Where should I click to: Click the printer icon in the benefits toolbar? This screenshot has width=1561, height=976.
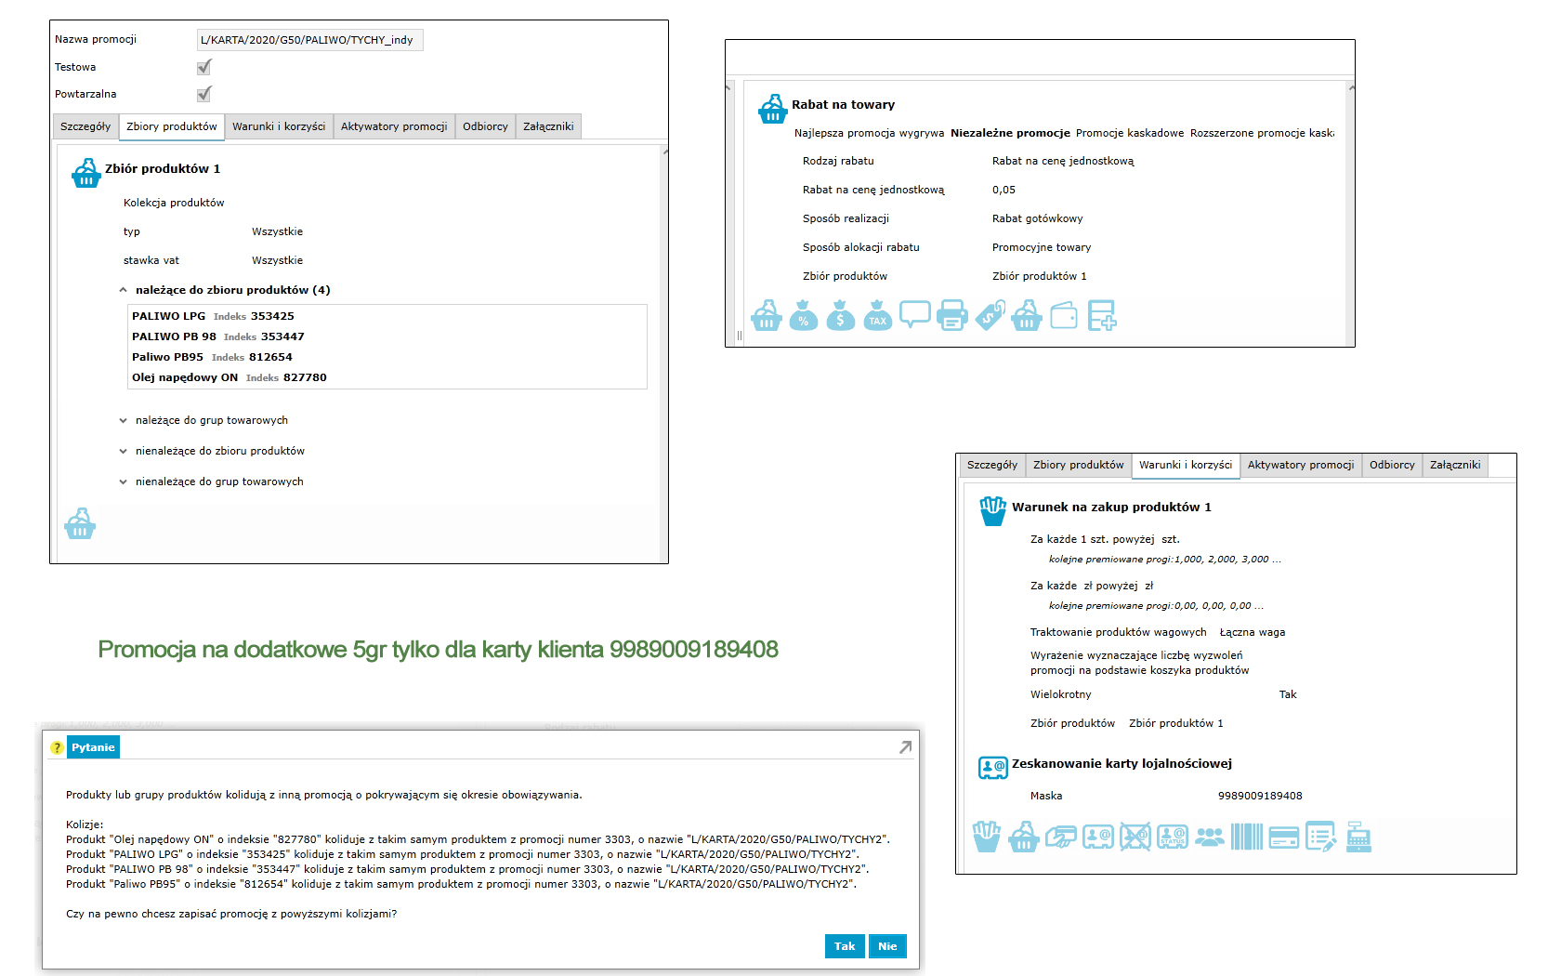click(952, 316)
